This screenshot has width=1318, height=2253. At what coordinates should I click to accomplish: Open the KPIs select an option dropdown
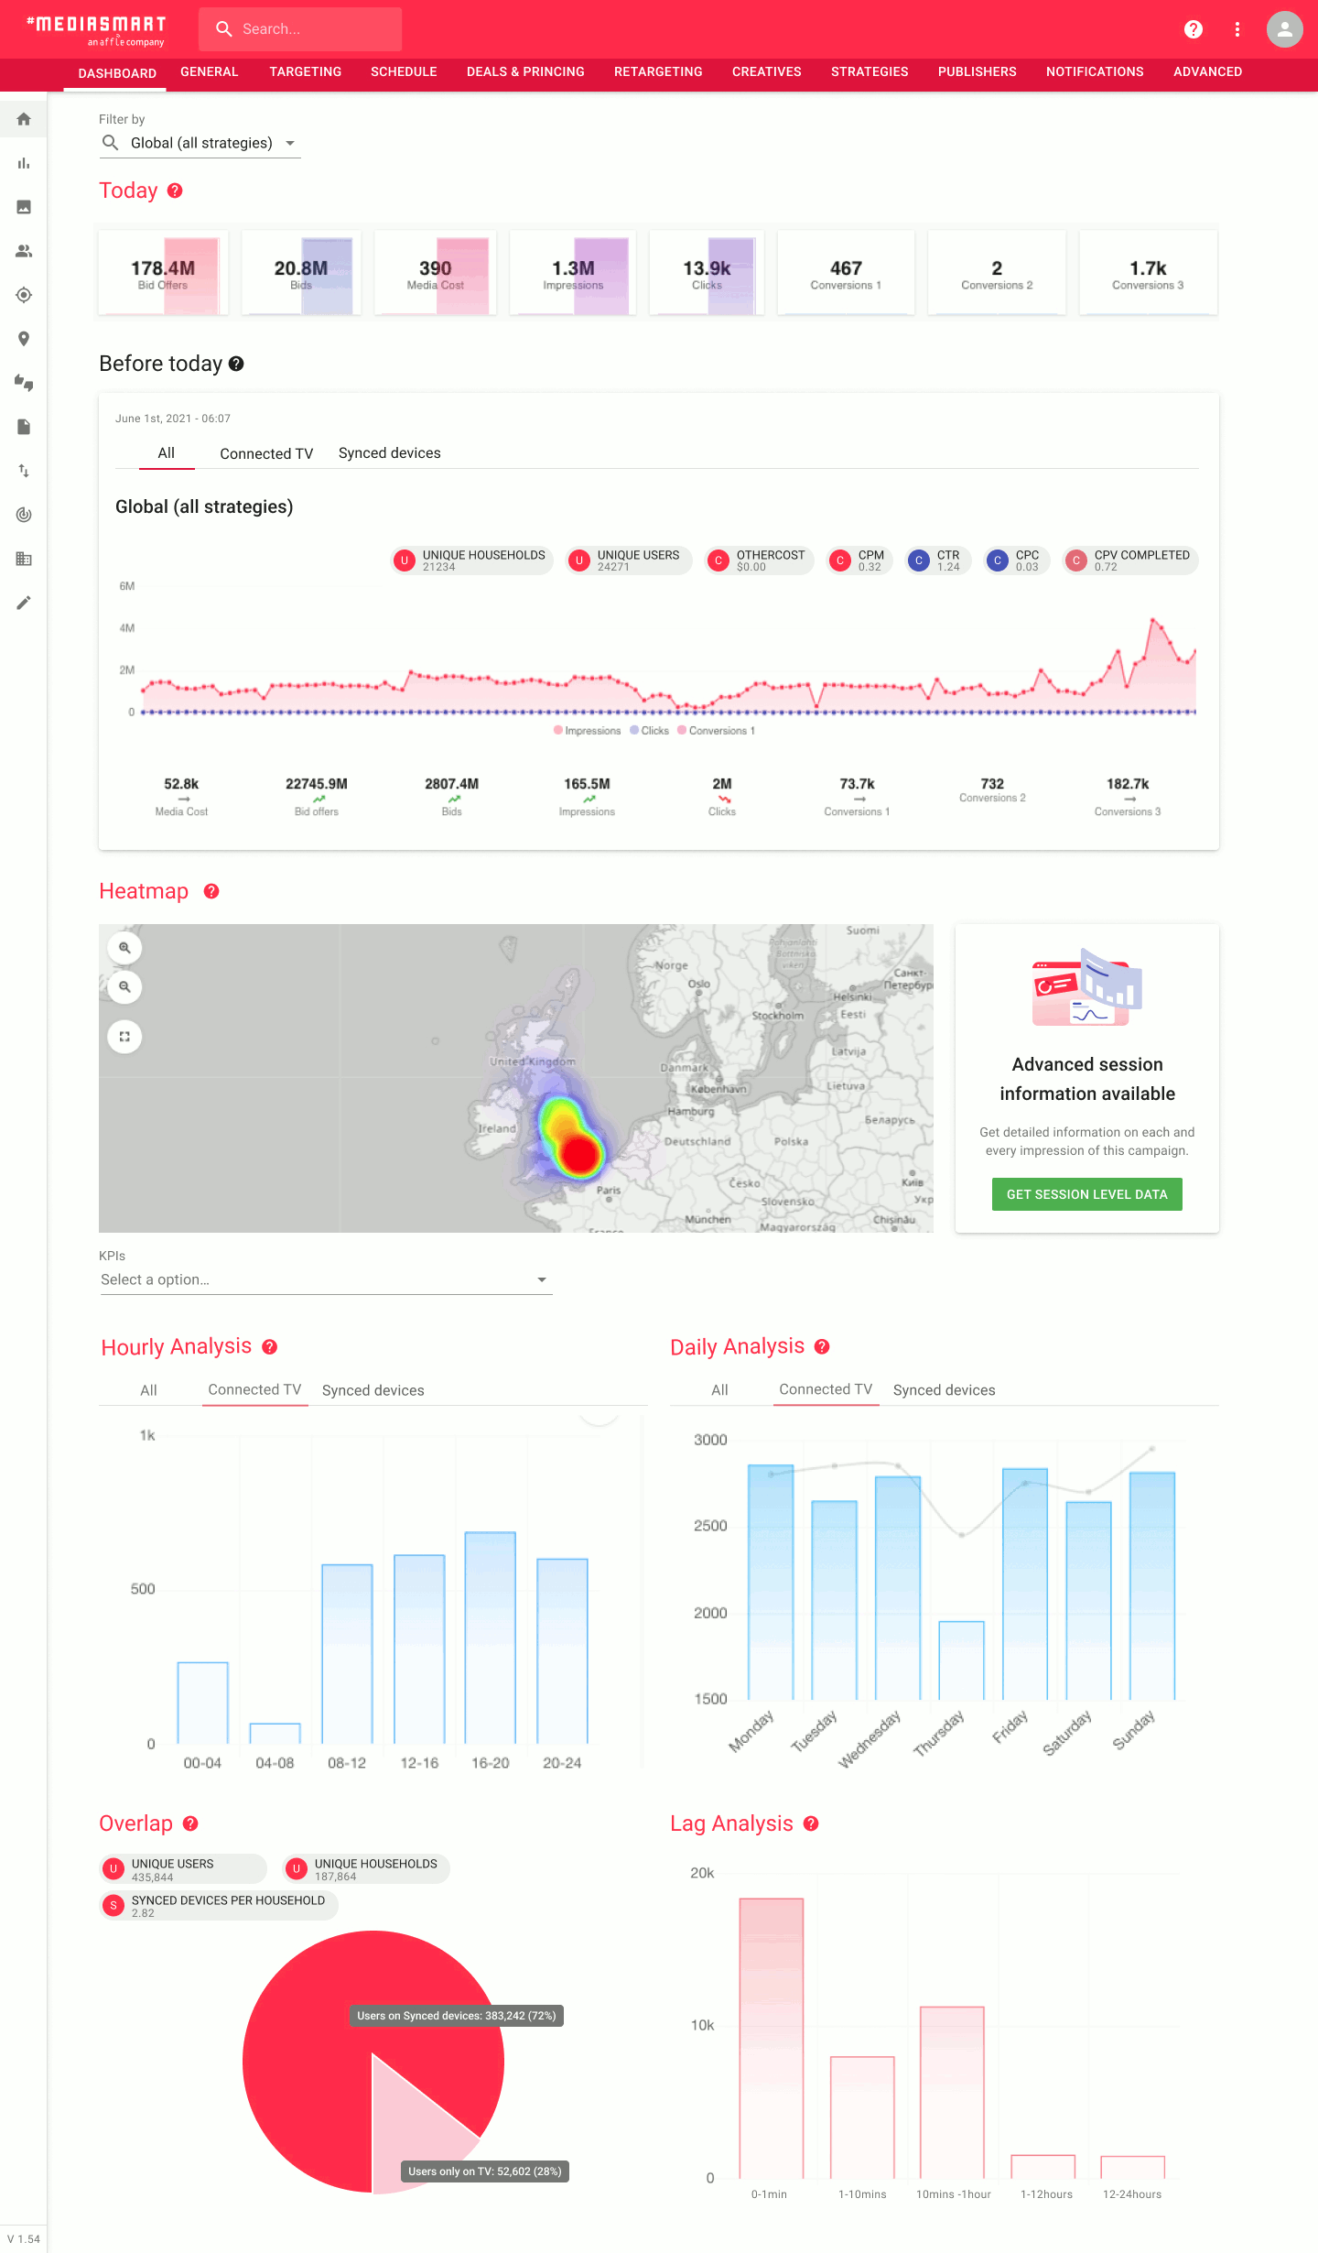pos(325,1279)
